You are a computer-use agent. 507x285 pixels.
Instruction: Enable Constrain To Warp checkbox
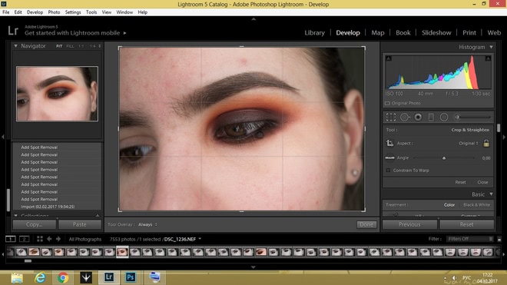389,171
